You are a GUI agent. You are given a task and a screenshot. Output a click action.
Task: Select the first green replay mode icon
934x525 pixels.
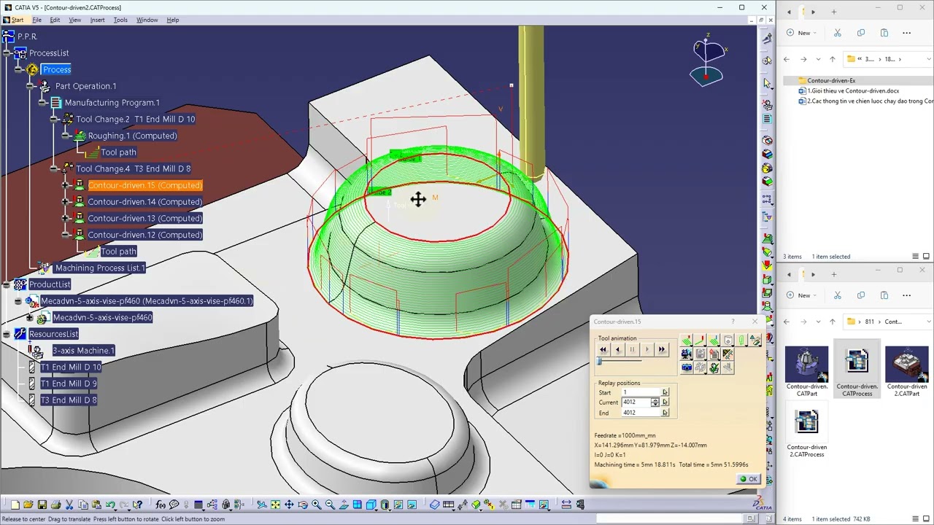click(x=687, y=341)
